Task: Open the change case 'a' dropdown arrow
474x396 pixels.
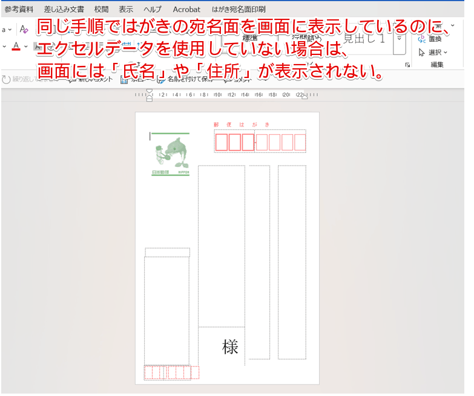Action: pos(10,30)
